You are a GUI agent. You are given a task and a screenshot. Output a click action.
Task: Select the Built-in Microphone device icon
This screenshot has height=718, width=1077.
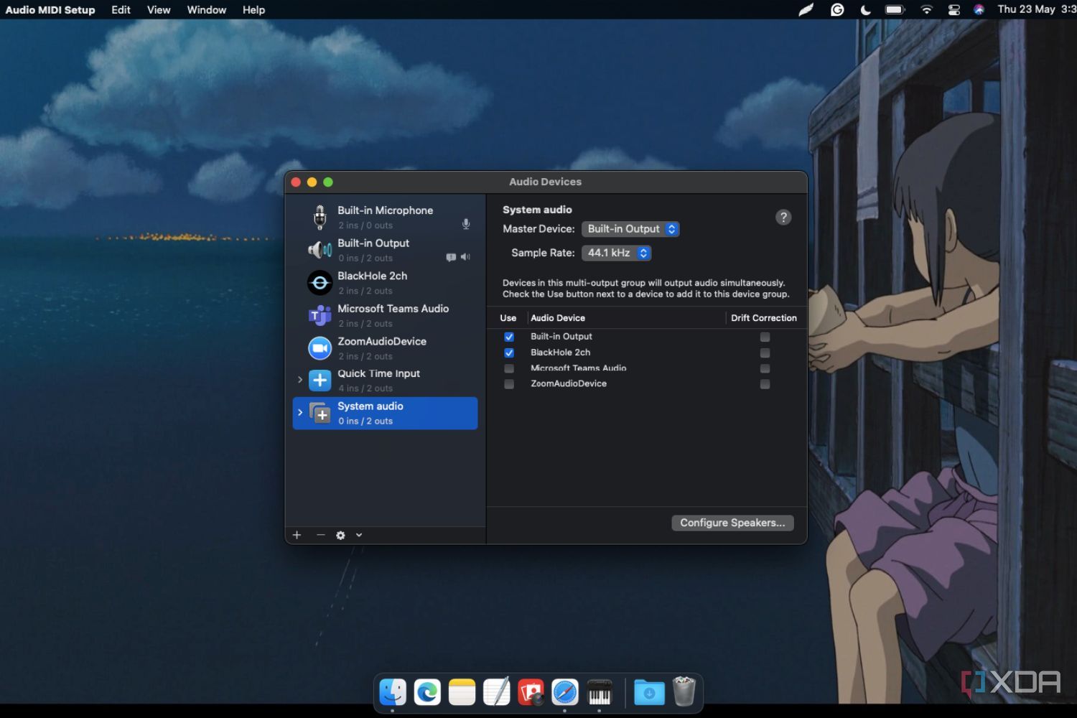(x=320, y=217)
